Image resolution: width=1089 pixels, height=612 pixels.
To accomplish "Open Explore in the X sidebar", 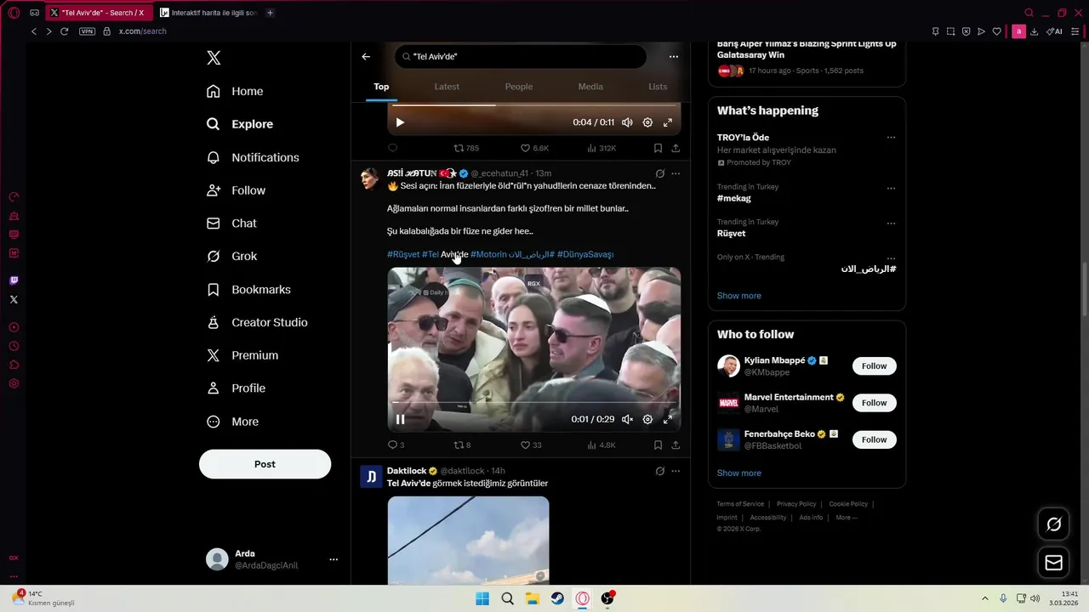I will 241,124.
